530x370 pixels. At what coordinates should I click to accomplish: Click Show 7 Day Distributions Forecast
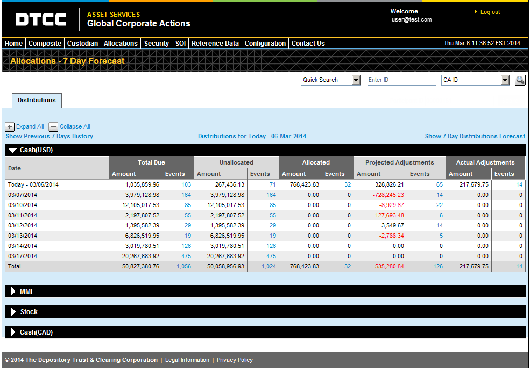pos(475,137)
